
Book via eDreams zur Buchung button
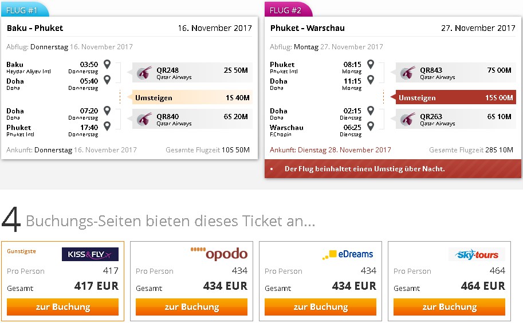coord(321,306)
